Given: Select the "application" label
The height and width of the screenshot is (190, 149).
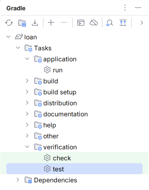Looking at the screenshot, I should pyautogui.click(x=60, y=59).
